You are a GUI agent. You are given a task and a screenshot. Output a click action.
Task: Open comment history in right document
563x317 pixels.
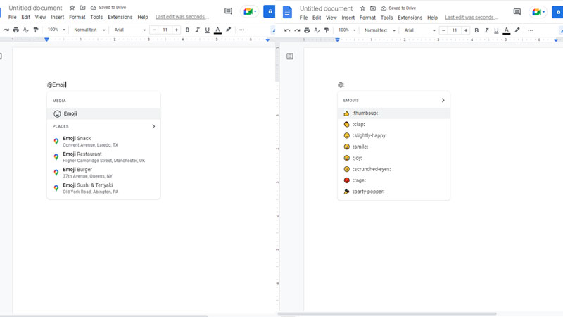517,12
